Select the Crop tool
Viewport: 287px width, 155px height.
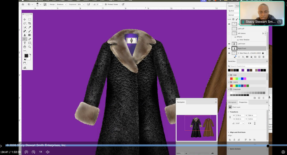[x=30, y=24]
